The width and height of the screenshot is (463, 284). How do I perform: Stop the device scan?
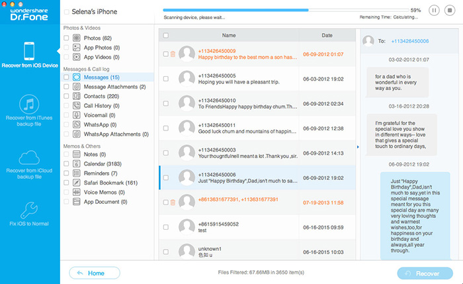449,11
